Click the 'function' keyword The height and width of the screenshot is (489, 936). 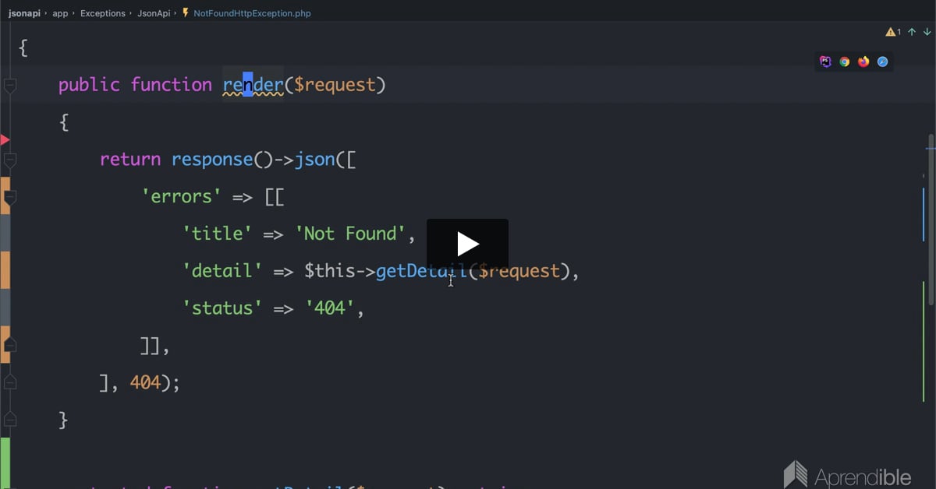(x=171, y=84)
